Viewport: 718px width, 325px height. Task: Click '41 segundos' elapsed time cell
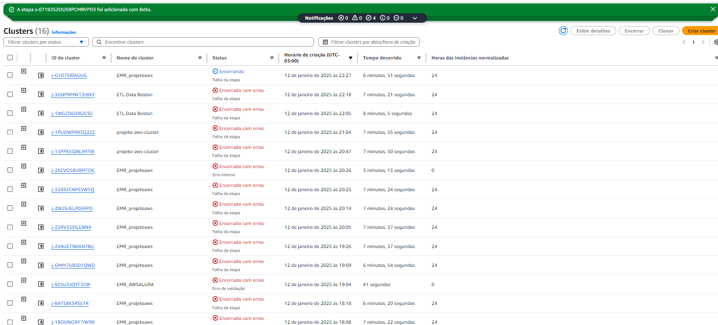377,284
